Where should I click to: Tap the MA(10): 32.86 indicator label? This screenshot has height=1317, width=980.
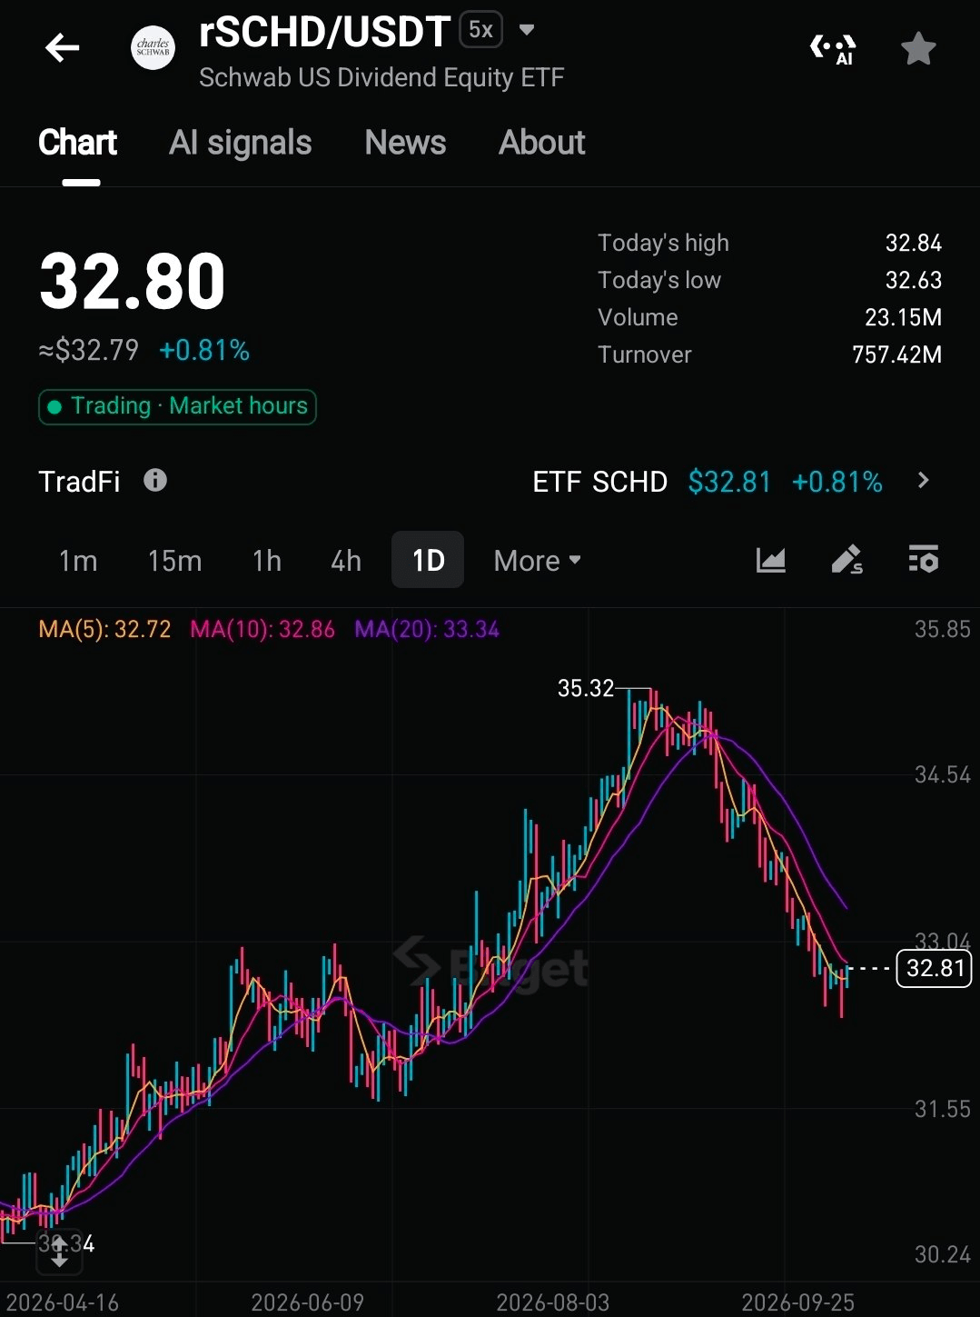(262, 629)
